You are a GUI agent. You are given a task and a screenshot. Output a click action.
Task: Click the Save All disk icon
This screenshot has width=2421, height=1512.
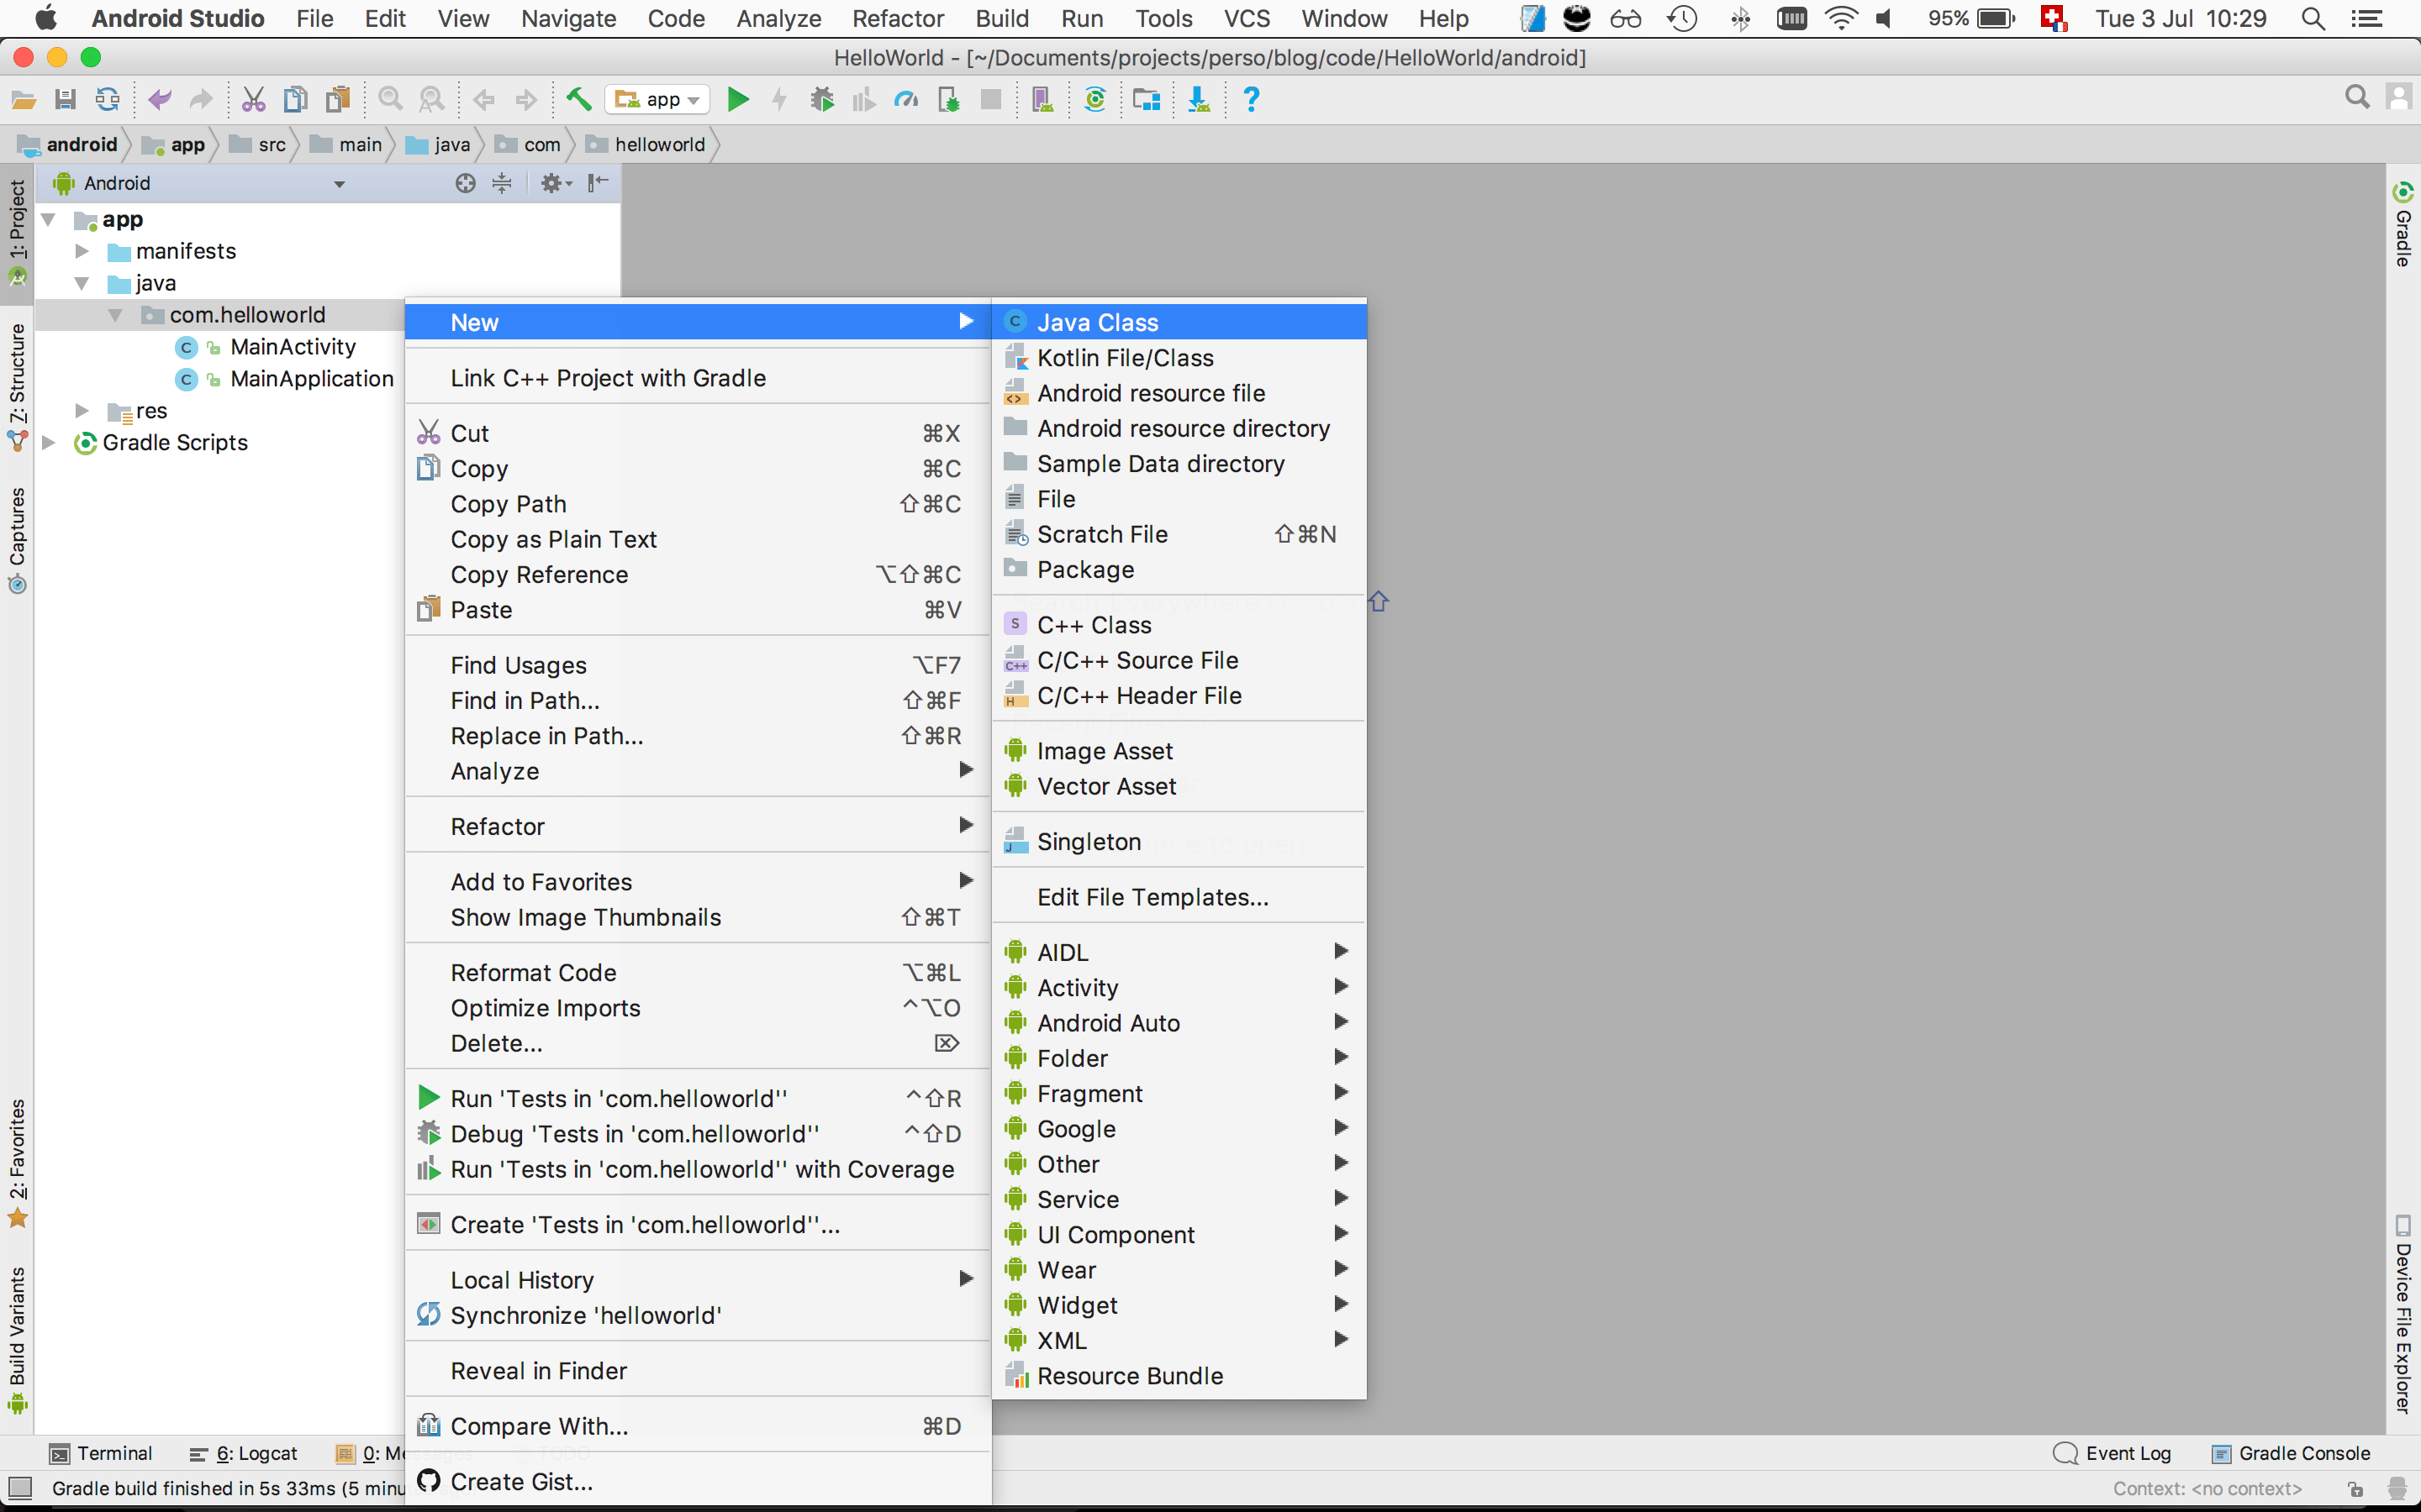[x=65, y=99]
